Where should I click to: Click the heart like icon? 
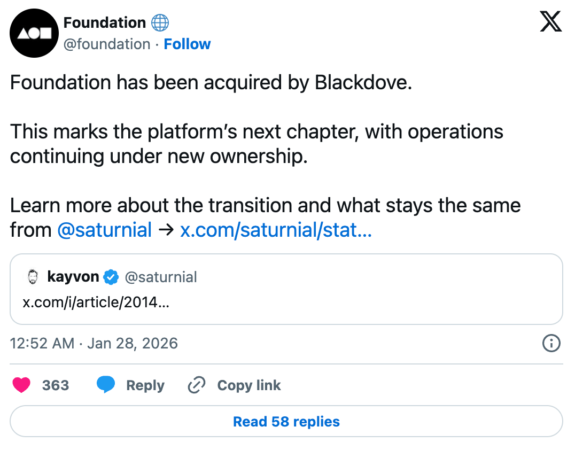pyautogui.click(x=21, y=385)
